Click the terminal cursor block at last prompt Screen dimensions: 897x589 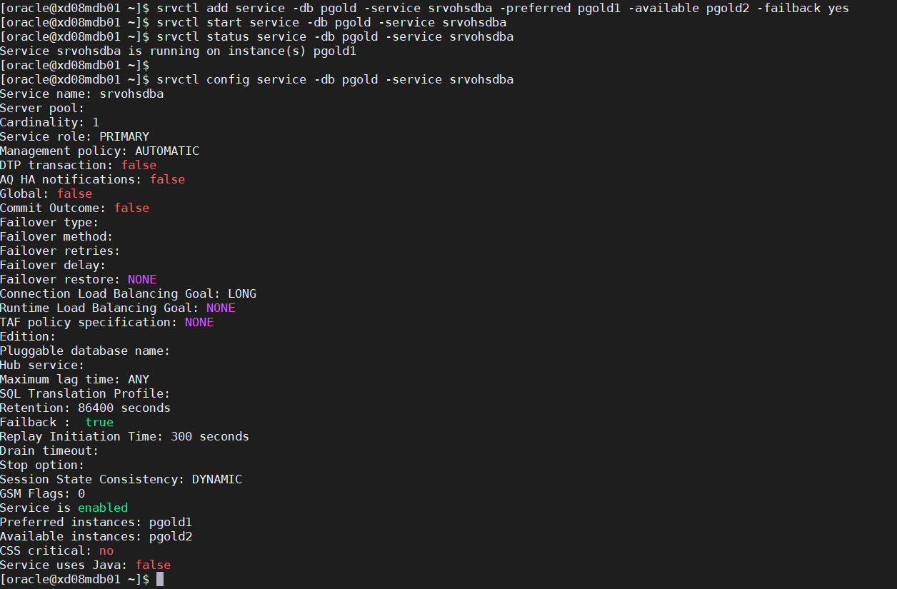160,579
